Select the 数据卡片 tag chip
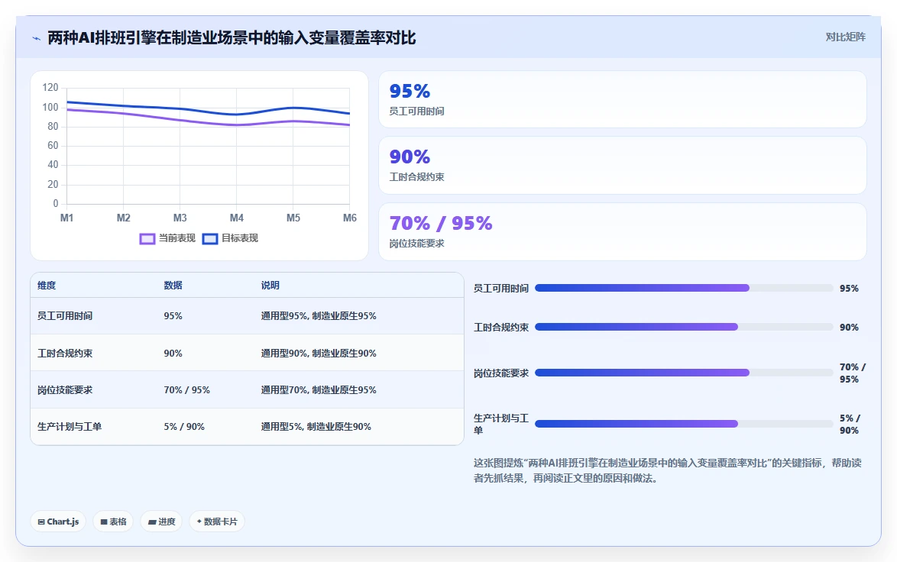Screen dimensions: 897x562 click(x=217, y=522)
